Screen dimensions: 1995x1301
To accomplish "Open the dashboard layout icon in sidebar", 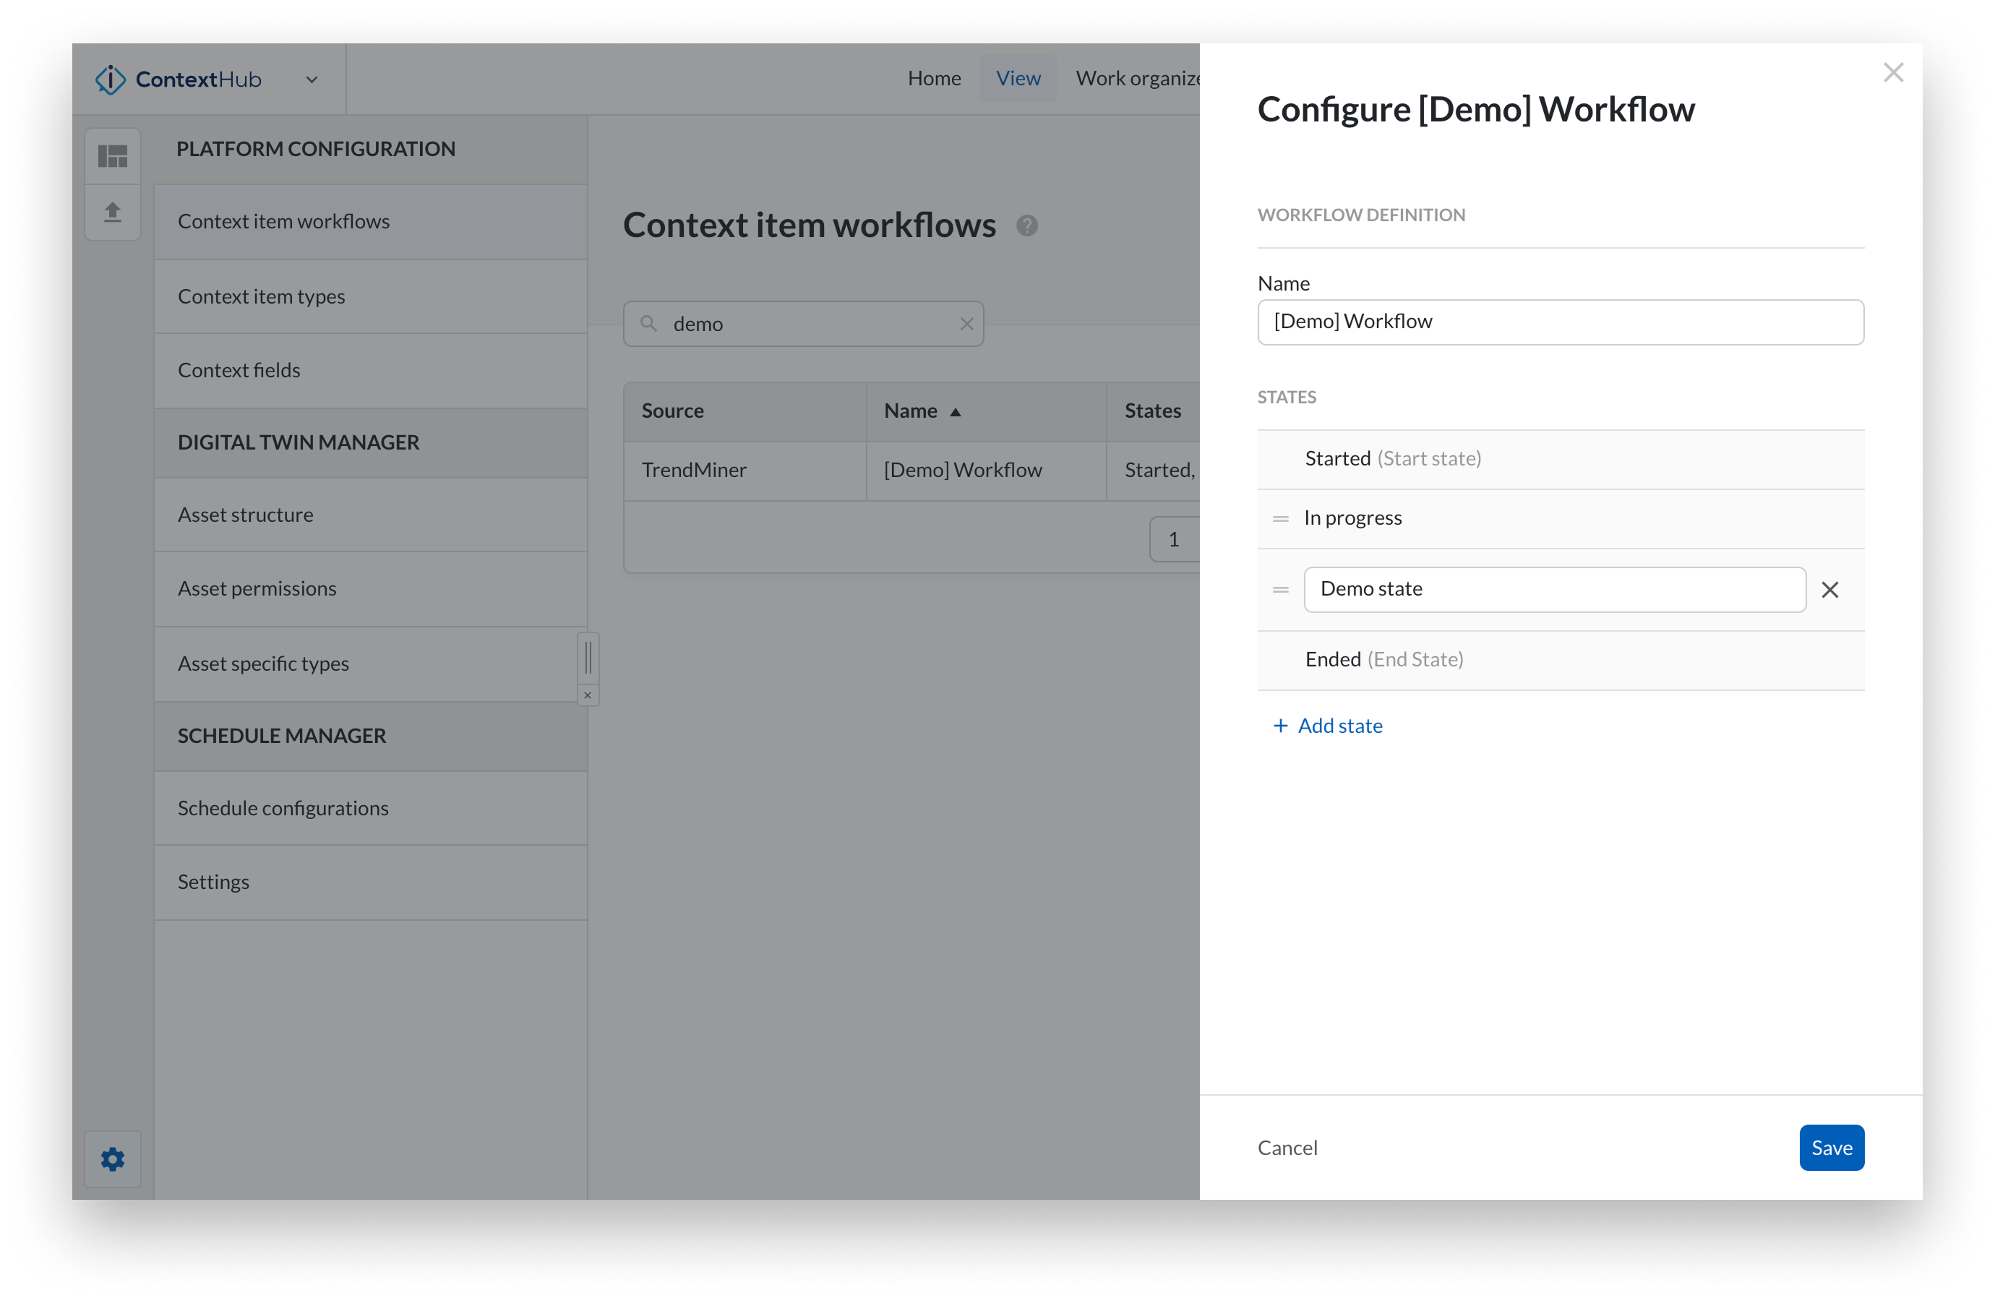I will coord(113,154).
